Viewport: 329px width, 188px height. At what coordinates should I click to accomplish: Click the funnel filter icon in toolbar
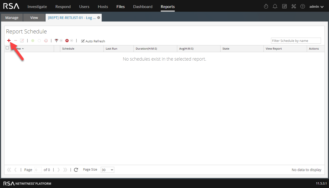click(x=56, y=41)
